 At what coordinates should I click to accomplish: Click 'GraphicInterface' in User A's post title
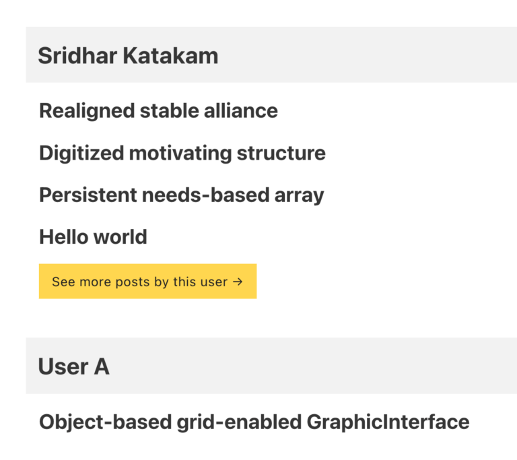click(388, 422)
